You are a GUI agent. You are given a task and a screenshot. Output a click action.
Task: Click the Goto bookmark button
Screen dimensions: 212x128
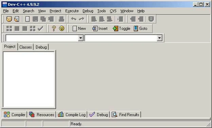click(x=141, y=29)
